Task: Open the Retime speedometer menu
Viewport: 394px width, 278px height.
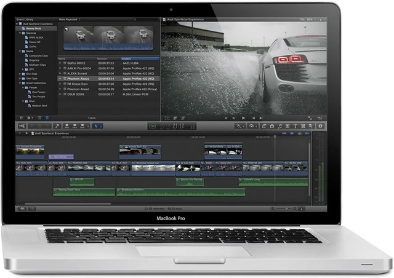Action: click(x=252, y=126)
